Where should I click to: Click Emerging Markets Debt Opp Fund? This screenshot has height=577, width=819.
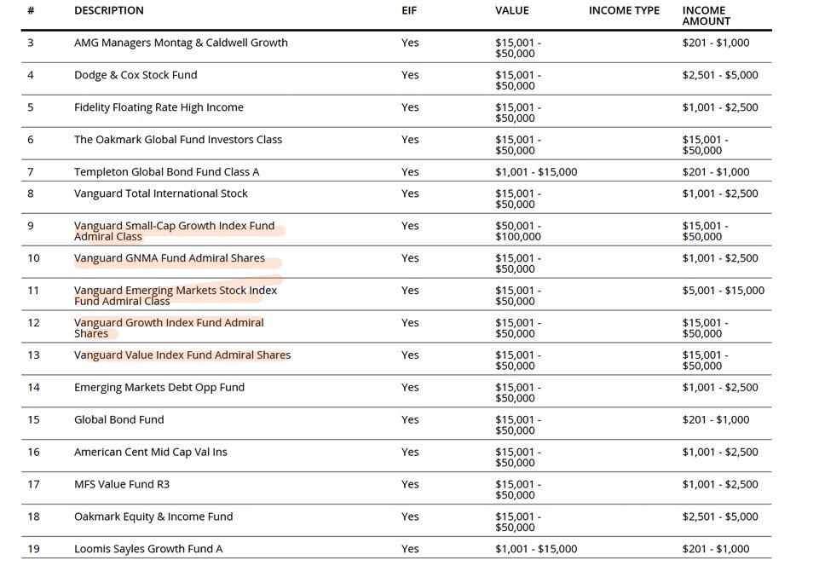tap(159, 388)
